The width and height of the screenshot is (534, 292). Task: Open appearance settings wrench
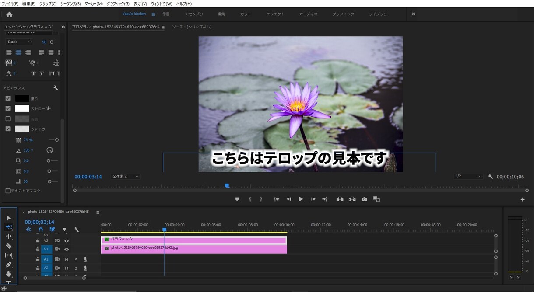coord(56,88)
